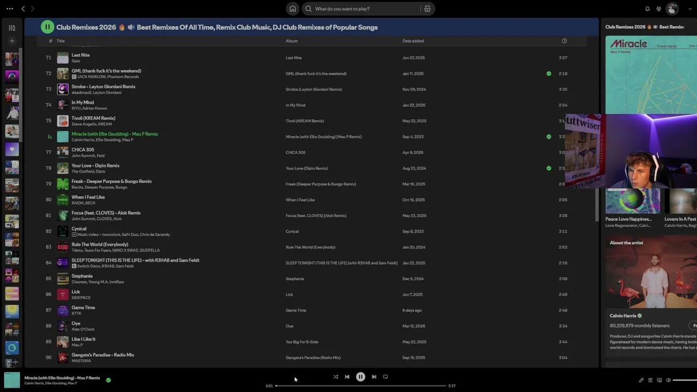Screen dimensions: 697x392
Task: Open the playlist title in the right panel
Action: coord(645,27)
